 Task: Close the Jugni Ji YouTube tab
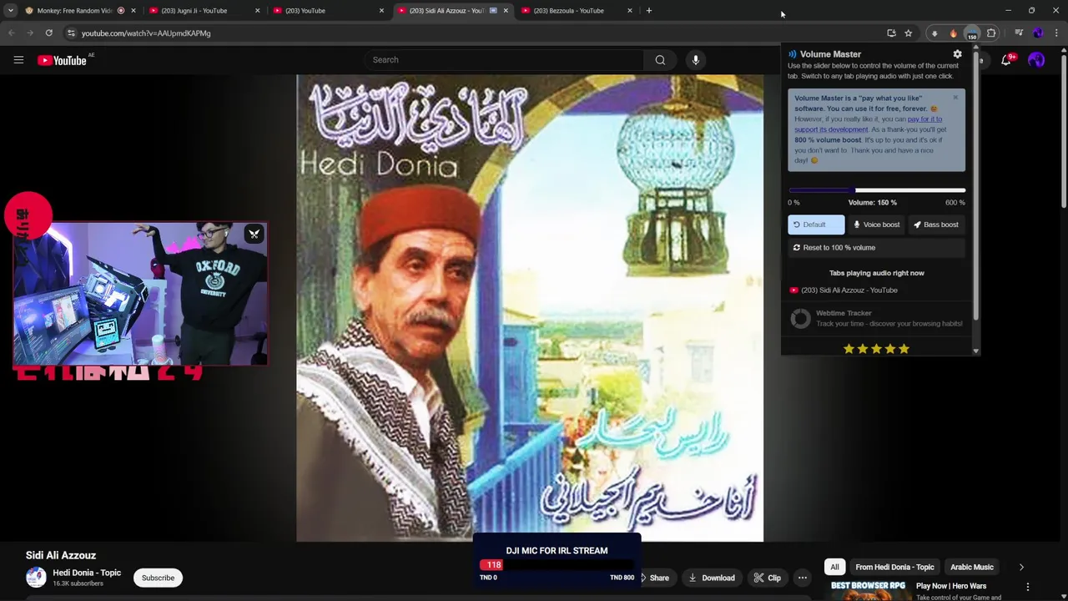257,11
